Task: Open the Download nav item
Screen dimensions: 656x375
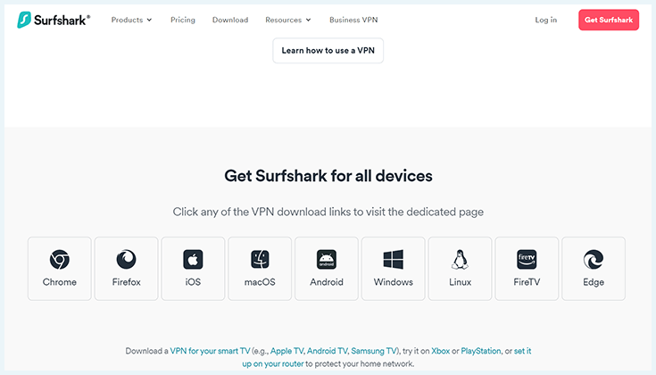Action: pyautogui.click(x=230, y=20)
